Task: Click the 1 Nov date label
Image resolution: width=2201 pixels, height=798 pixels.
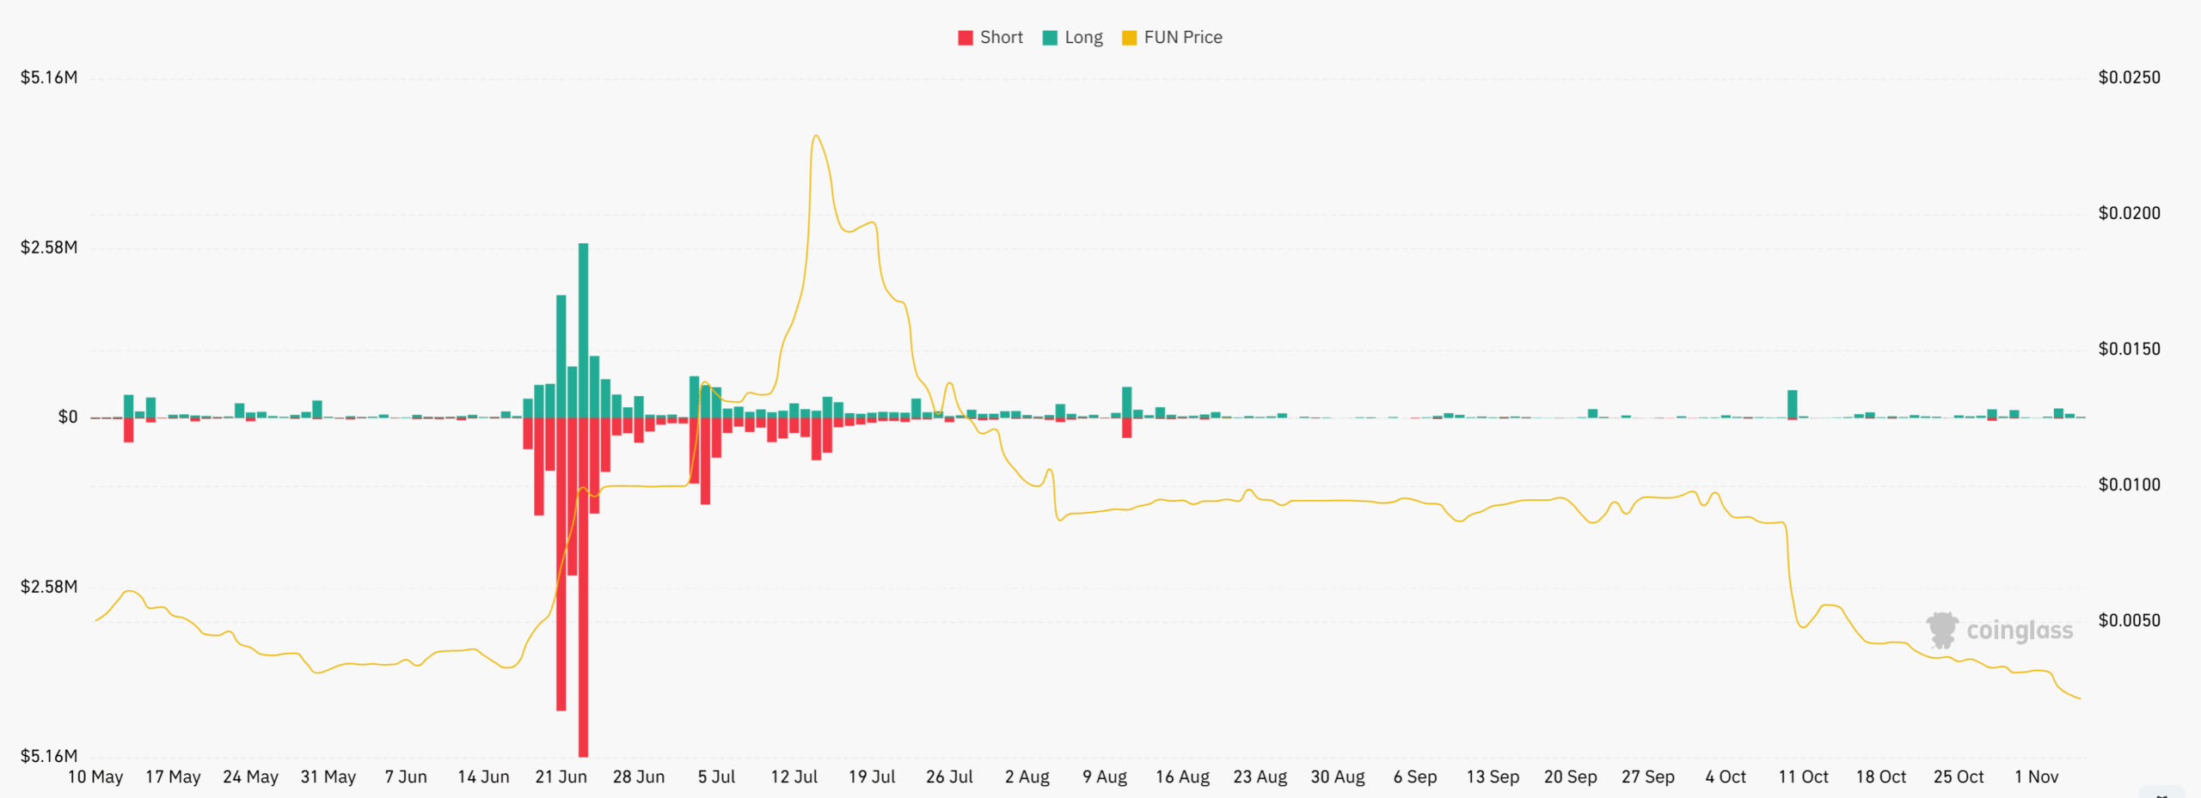Action: [2038, 776]
